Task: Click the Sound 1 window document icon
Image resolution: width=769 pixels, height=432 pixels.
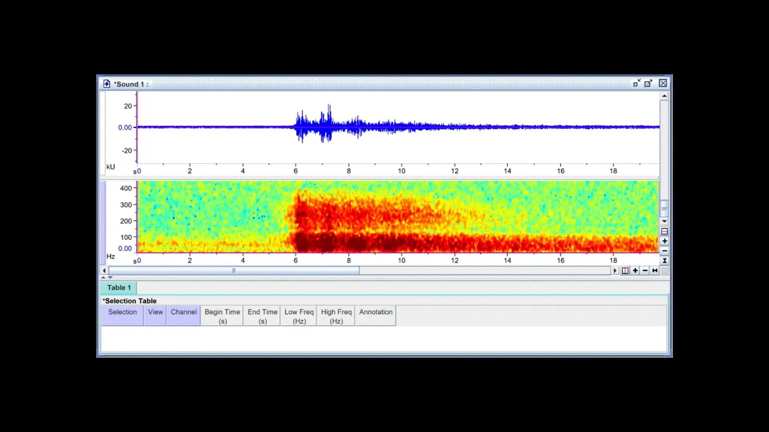Action: click(x=107, y=84)
